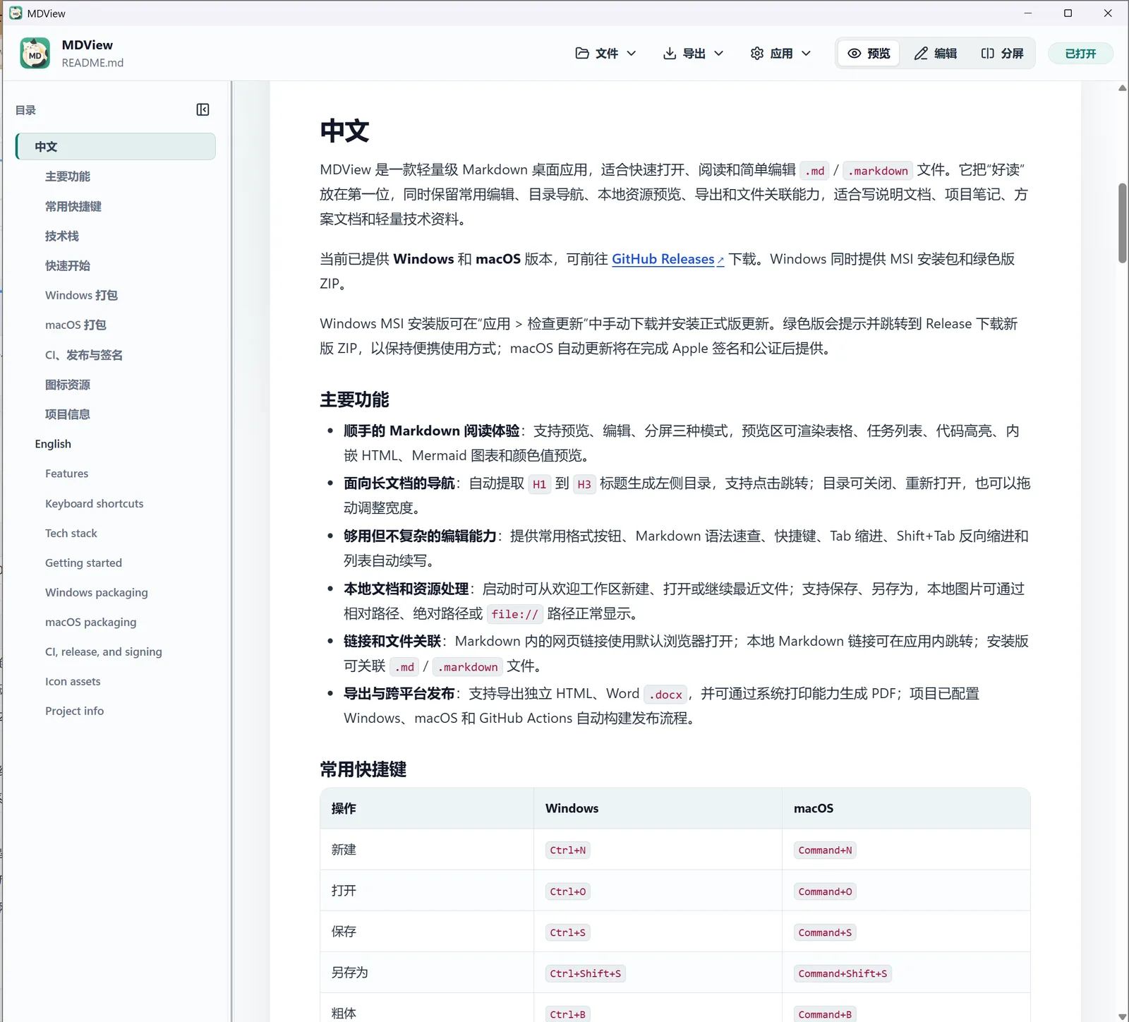Viewport: 1129px width, 1022px height.
Task: Jump to Tech stack in outline
Action: click(x=71, y=533)
